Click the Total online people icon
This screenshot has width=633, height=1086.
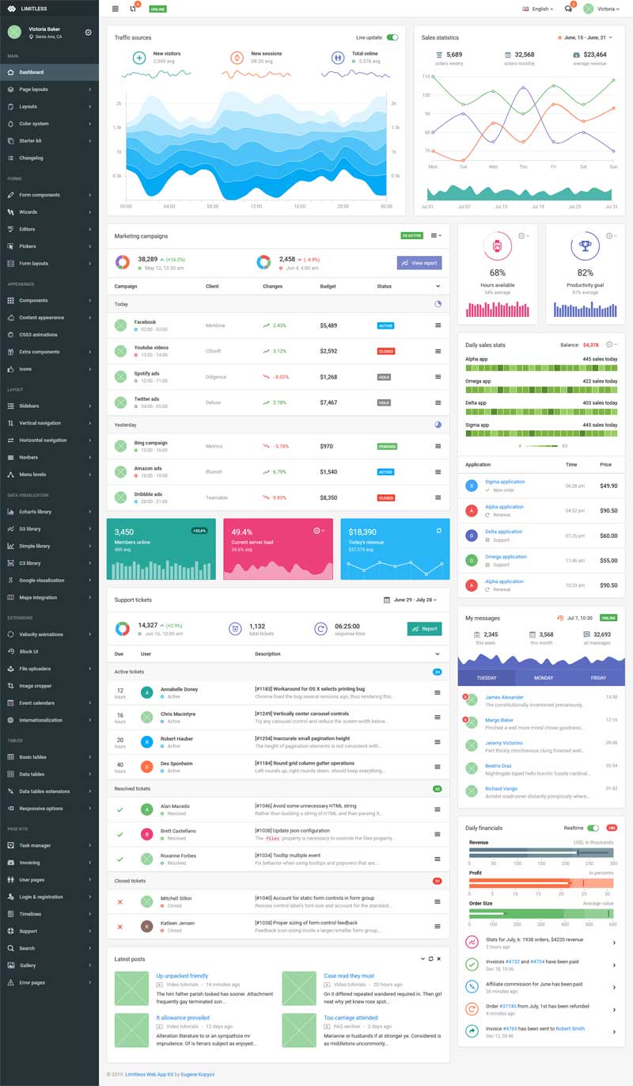pyautogui.click(x=338, y=58)
